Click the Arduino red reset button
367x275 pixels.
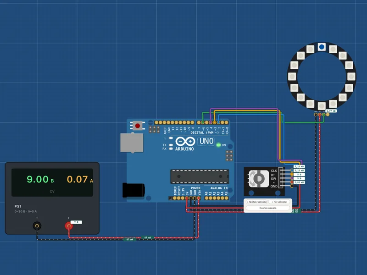pyautogui.click(x=137, y=126)
